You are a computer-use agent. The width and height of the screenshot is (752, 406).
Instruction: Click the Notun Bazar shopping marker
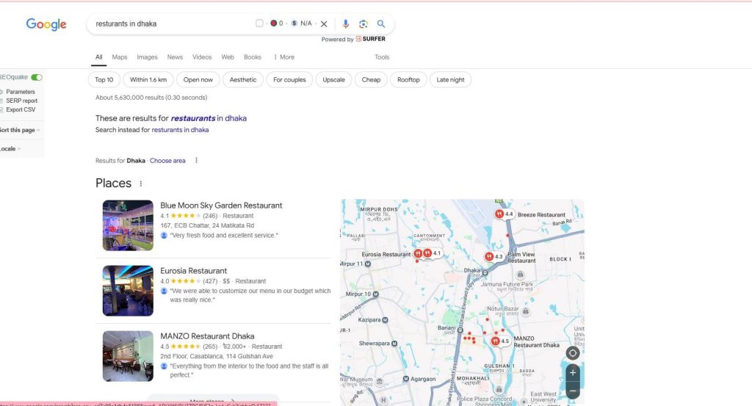point(526,311)
